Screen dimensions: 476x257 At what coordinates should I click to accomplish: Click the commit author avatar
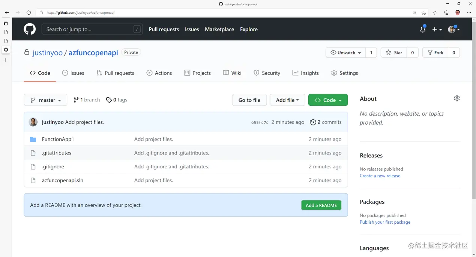coord(33,122)
